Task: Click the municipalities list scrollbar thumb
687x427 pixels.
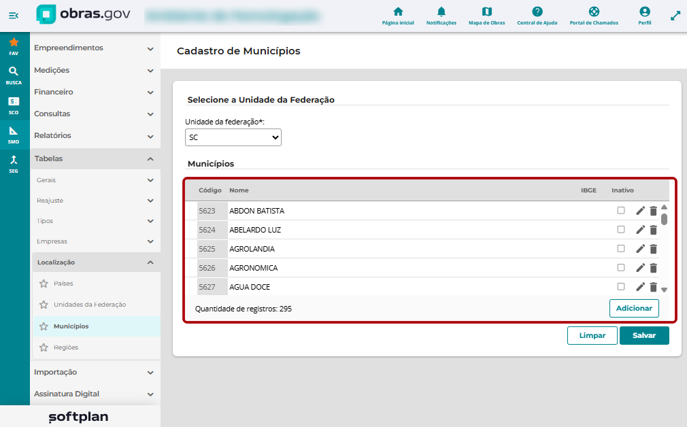Action: pyautogui.click(x=665, y=219)
